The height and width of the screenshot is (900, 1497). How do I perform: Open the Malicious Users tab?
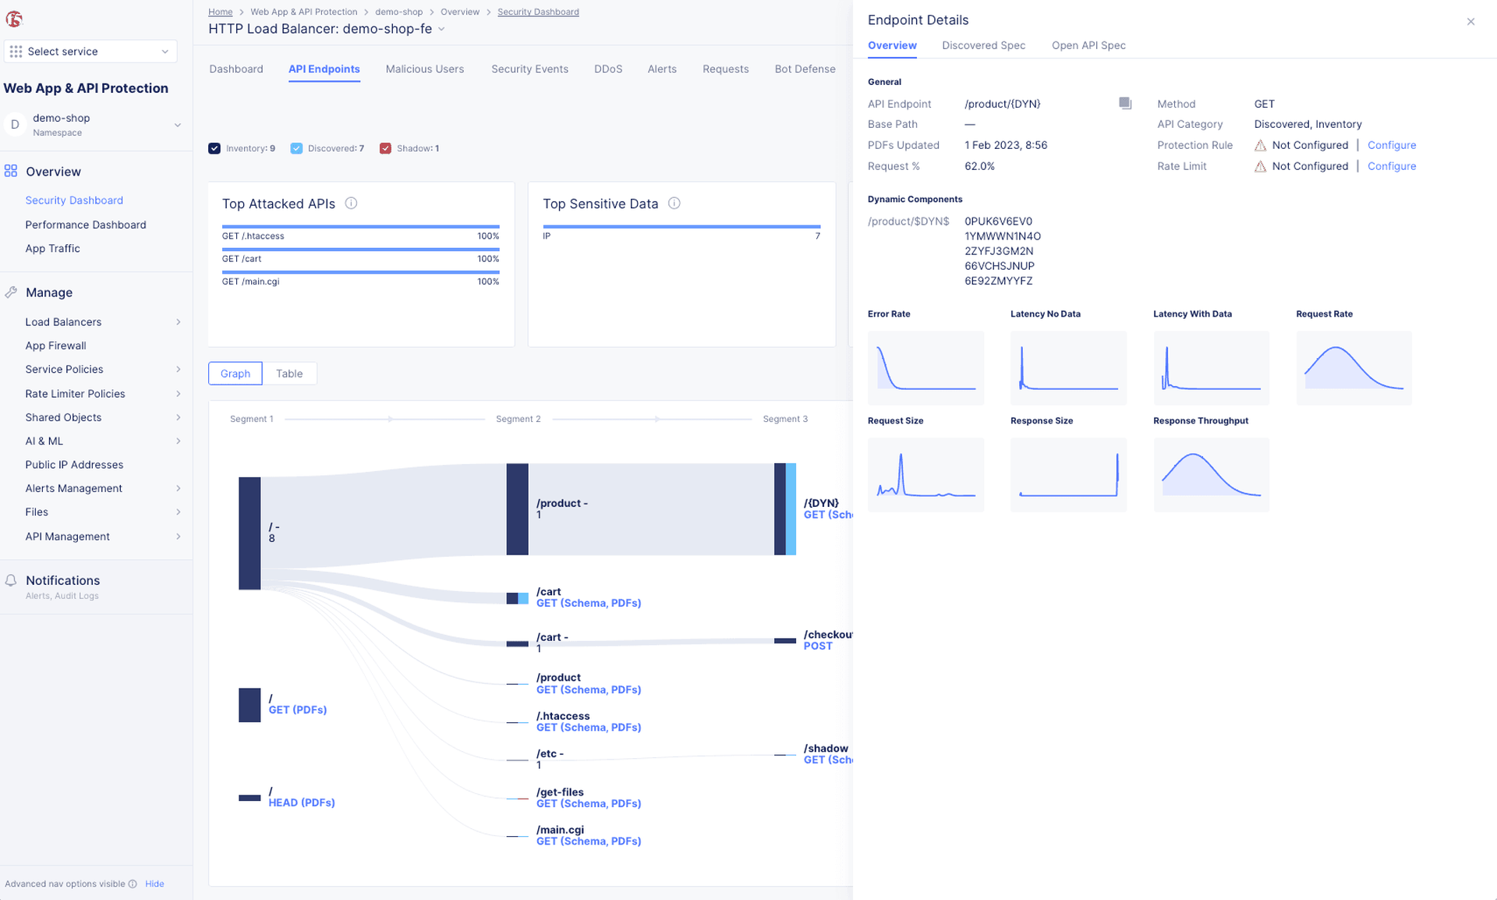pyautogui.click(x=425, y=69)
